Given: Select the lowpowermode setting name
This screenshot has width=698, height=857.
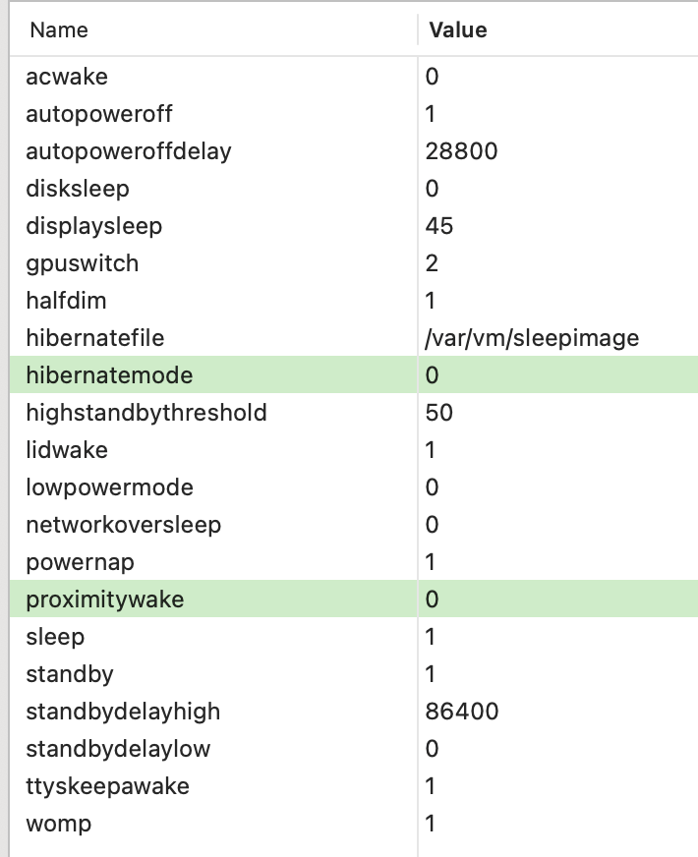Looking at the screenshot, I should point(109,487).
